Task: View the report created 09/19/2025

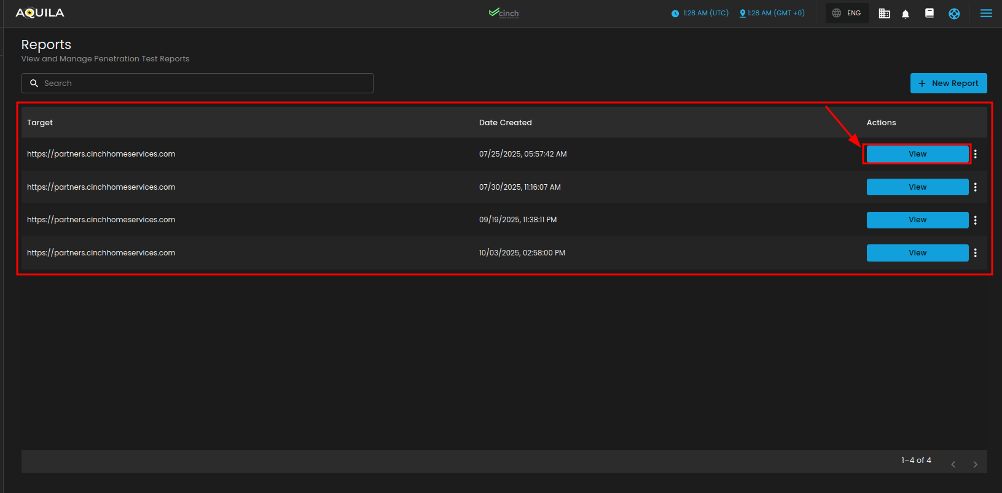Action: click(x=917, y=220)
